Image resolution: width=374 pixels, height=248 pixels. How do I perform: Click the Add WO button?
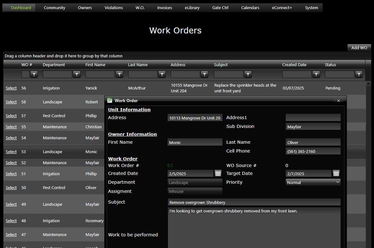click(359, 48)
